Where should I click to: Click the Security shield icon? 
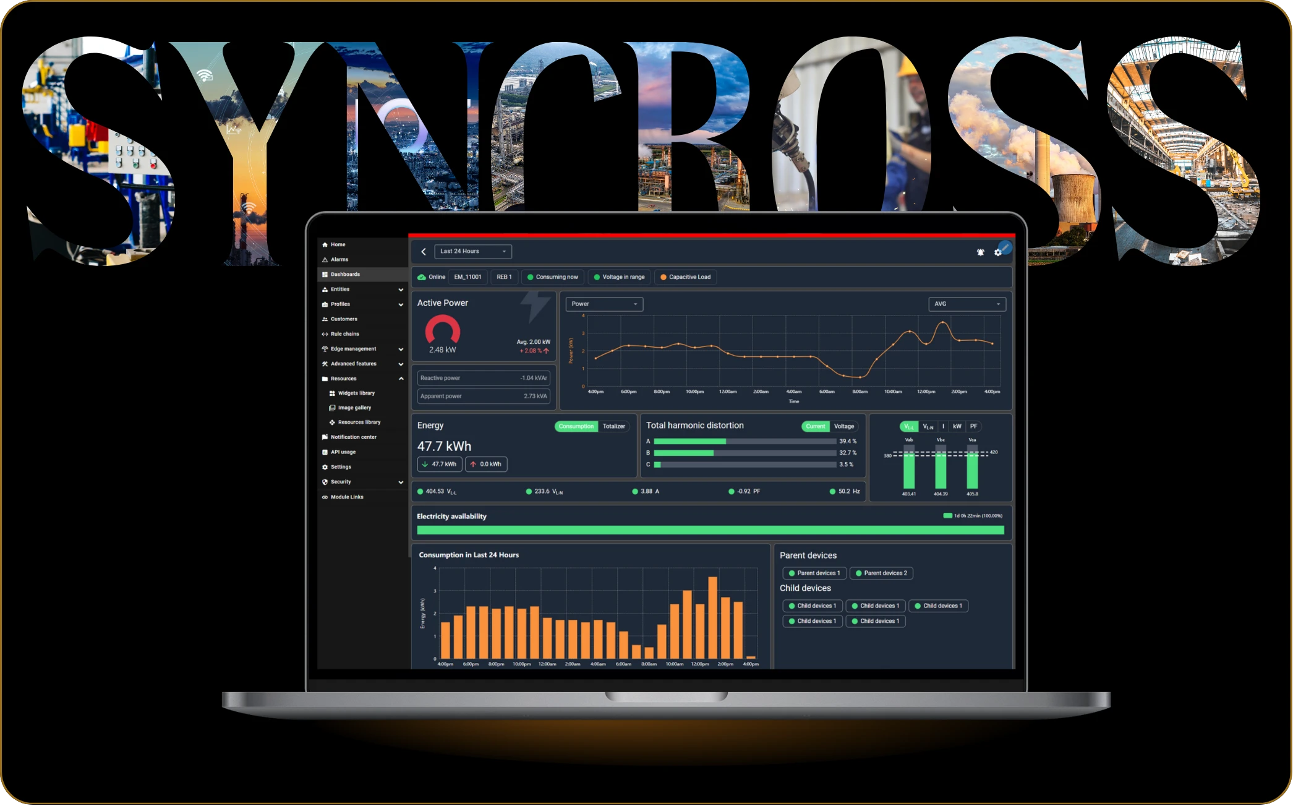click(325, 482)
